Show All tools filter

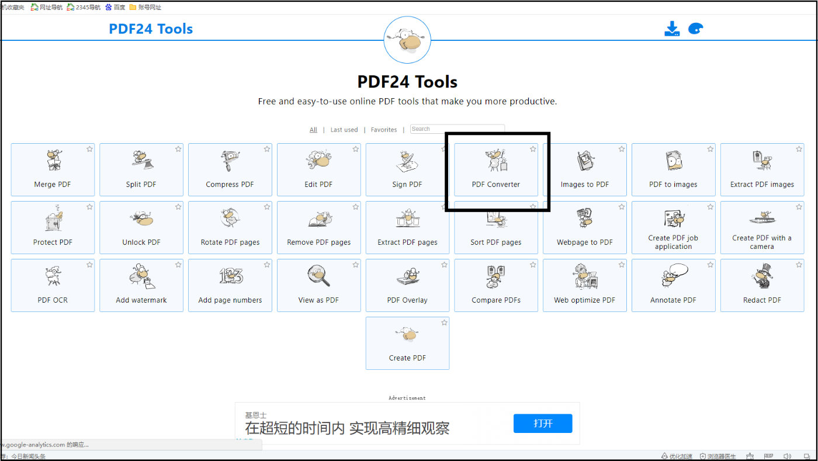pos(313,130)
